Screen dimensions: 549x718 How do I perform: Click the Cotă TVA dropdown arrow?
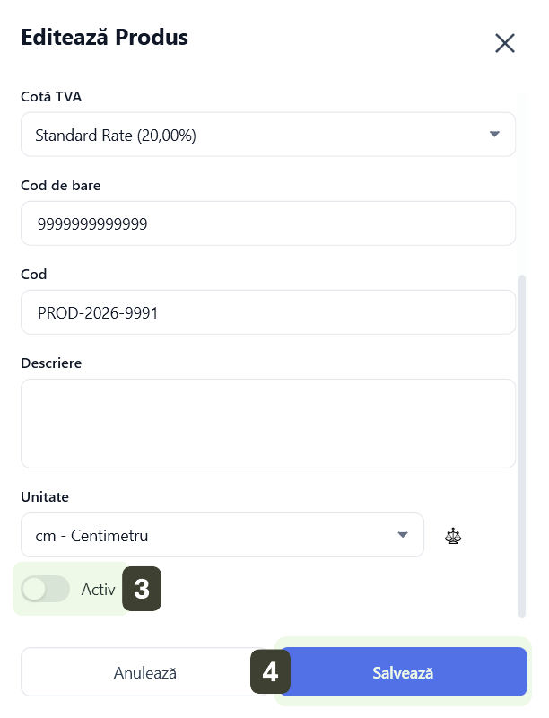coord(494,135)
